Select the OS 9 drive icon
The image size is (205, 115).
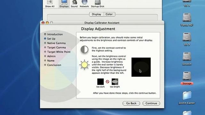tap(187, 37)
